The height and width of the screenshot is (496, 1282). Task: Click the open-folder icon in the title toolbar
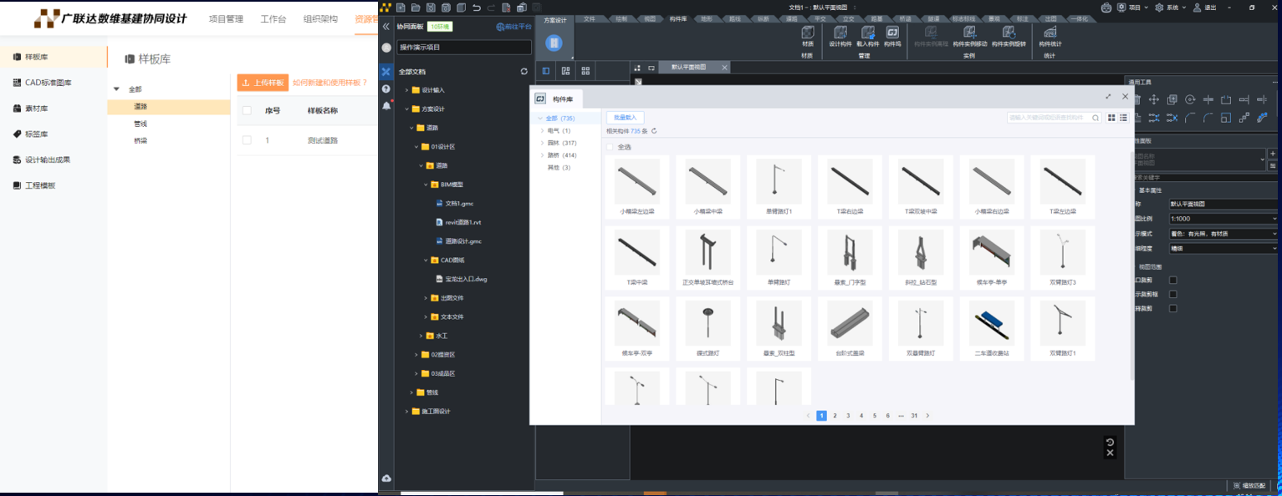(416, 8)
